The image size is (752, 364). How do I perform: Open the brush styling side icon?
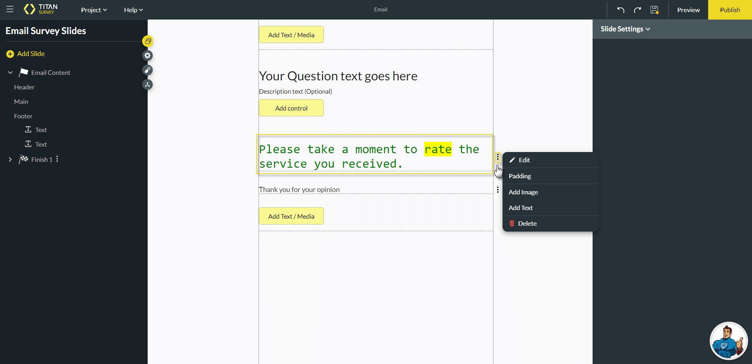(x=148, y=70)
